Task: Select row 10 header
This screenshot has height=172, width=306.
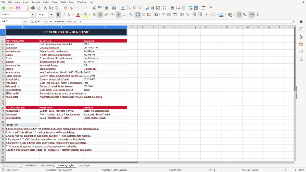Action: click(x=3, y=65)
